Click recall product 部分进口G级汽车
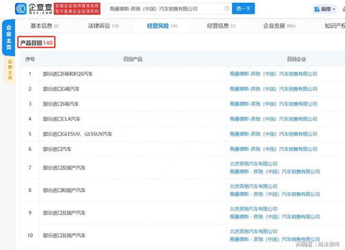Image resolution: width=345 pixels, height=250 pixels. click(x=61, y=89)
